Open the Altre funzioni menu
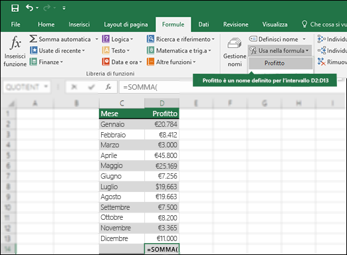The height and width of the screenshot is (255, 347). 172,62
